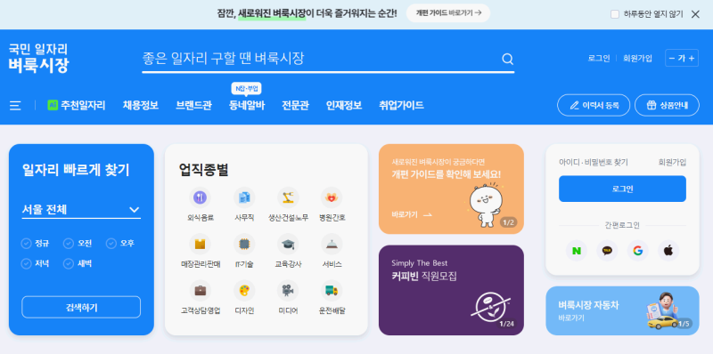Click 로그인 link in header
Viewport: 713px width, 354px height.
click(x=599, y=58)
